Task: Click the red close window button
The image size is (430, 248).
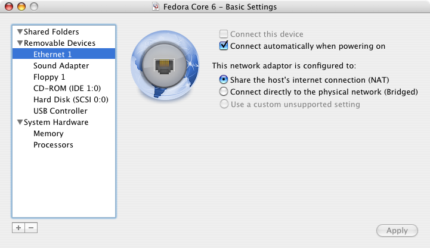Action: (x=10, y=7)
